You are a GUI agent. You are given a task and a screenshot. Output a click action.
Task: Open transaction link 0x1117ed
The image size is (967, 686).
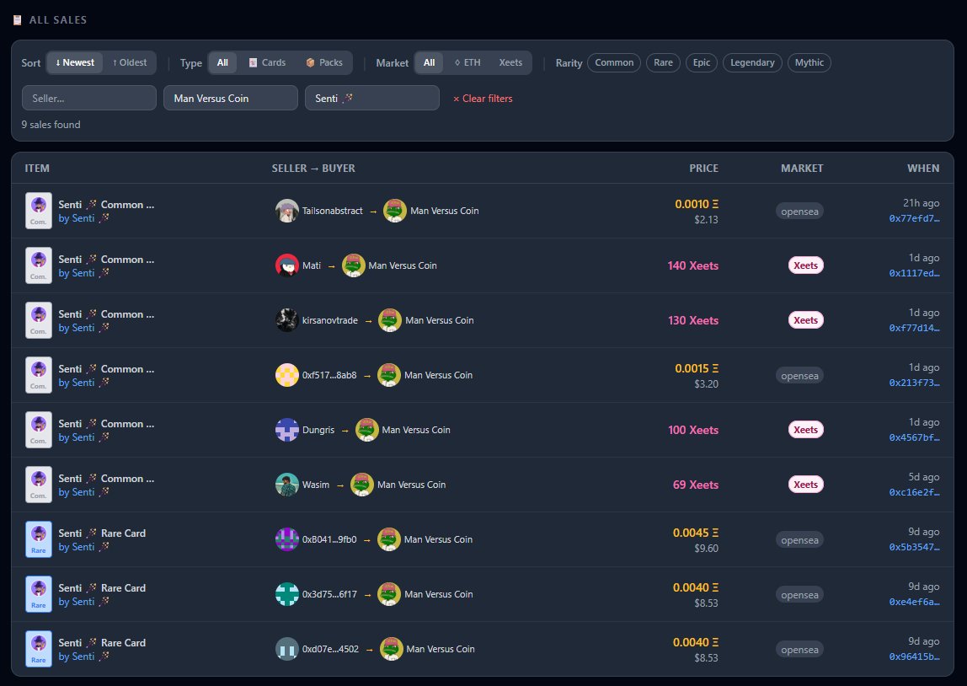point(914,273)
